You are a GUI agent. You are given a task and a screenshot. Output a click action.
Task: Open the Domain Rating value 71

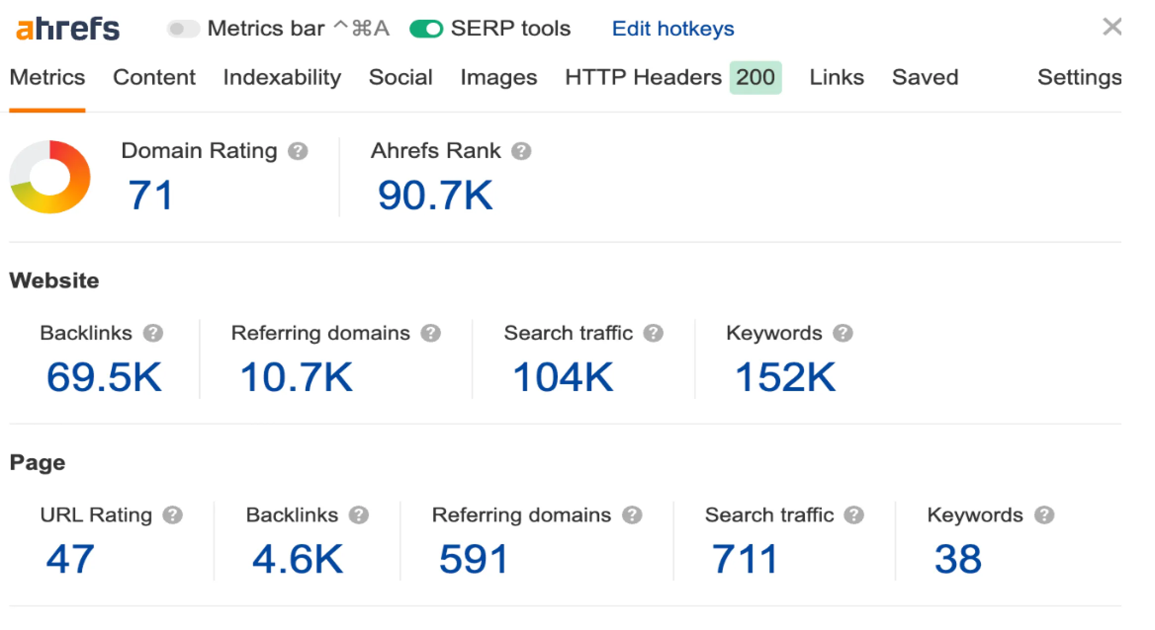pyautogui.click(x=150, y=195)
